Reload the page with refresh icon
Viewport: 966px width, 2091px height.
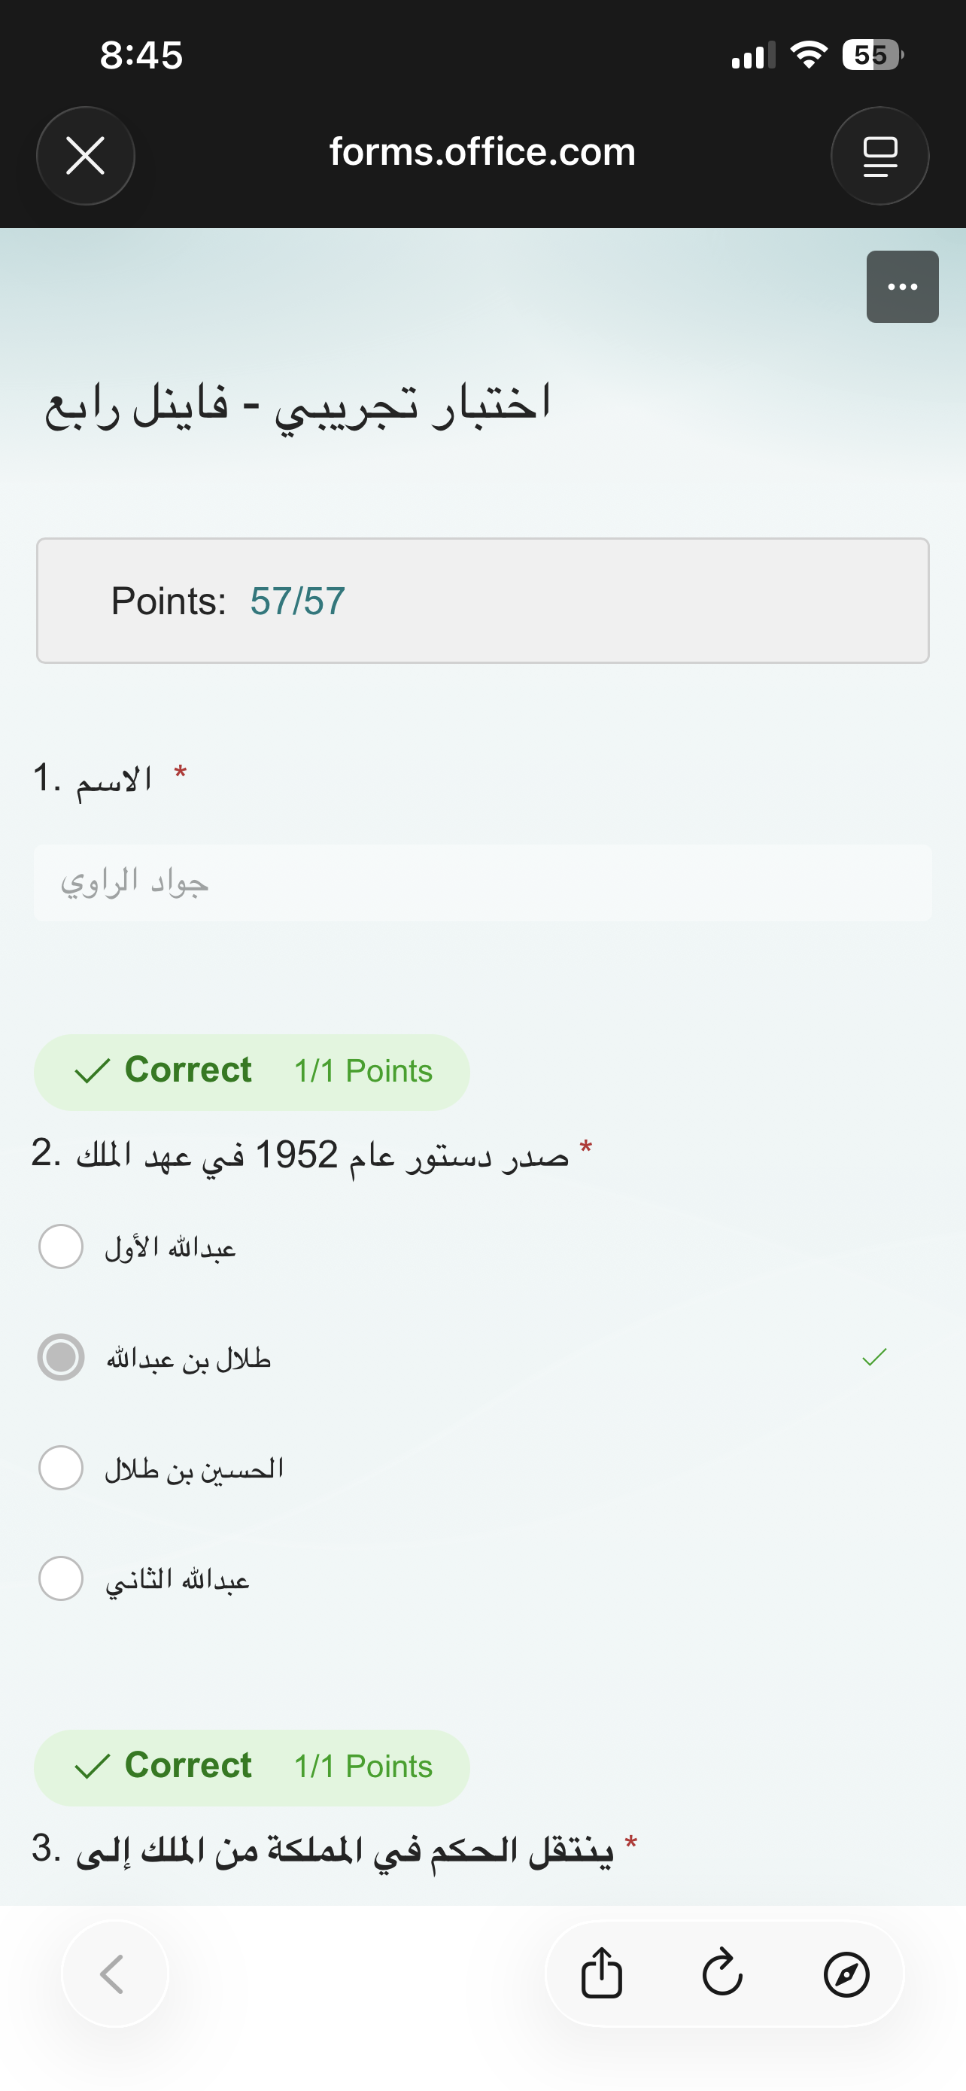click(721, 1974)
